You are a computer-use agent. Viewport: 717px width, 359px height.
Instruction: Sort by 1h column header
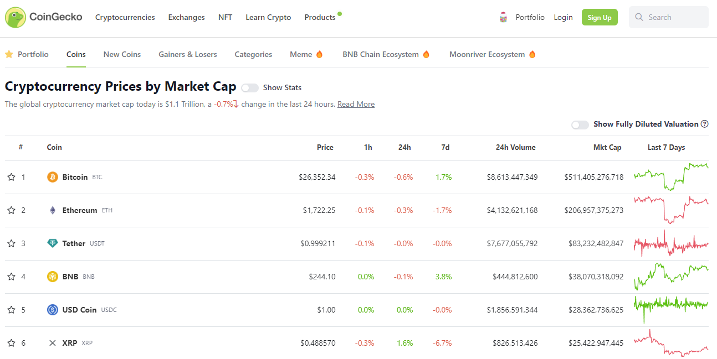368,147
